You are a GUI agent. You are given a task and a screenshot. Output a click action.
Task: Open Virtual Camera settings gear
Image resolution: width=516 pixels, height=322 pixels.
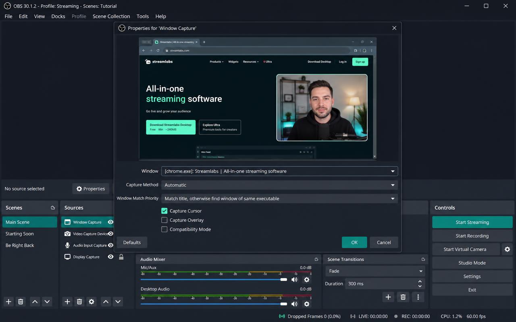pos(508,249)
